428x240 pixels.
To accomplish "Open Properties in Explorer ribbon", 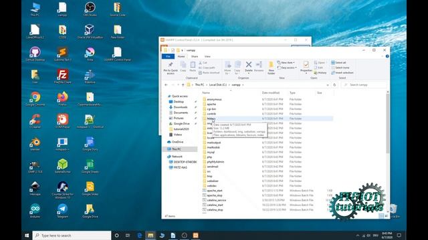I will [306, 67].
